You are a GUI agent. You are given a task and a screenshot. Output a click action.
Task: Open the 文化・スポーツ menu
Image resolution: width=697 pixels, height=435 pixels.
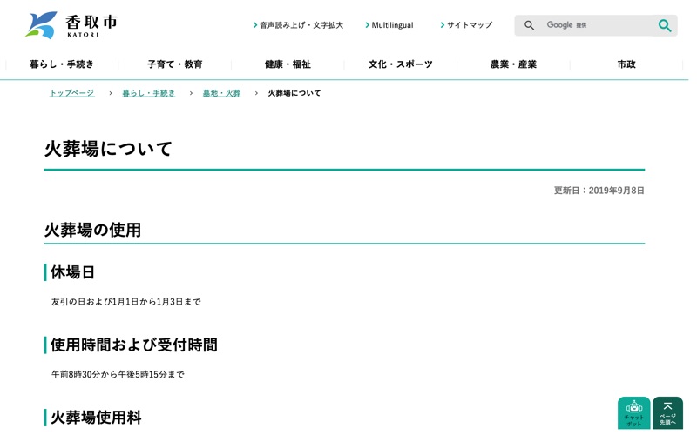coord(401,64)
